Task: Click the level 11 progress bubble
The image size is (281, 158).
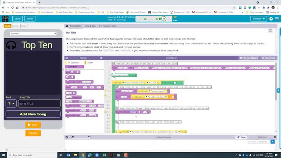Action: (164, 18)
